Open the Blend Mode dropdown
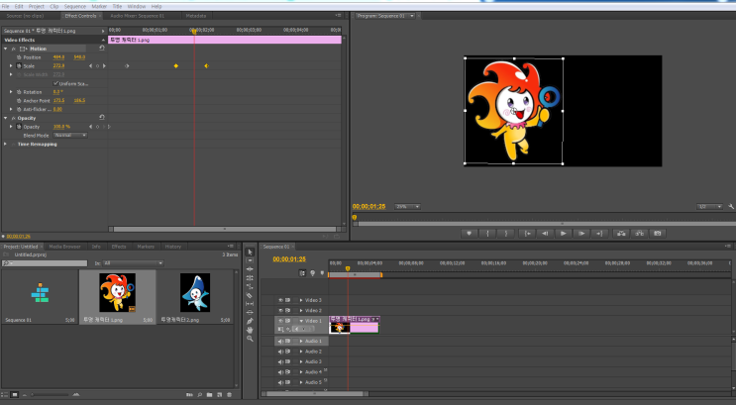 [x=69, y=135]
